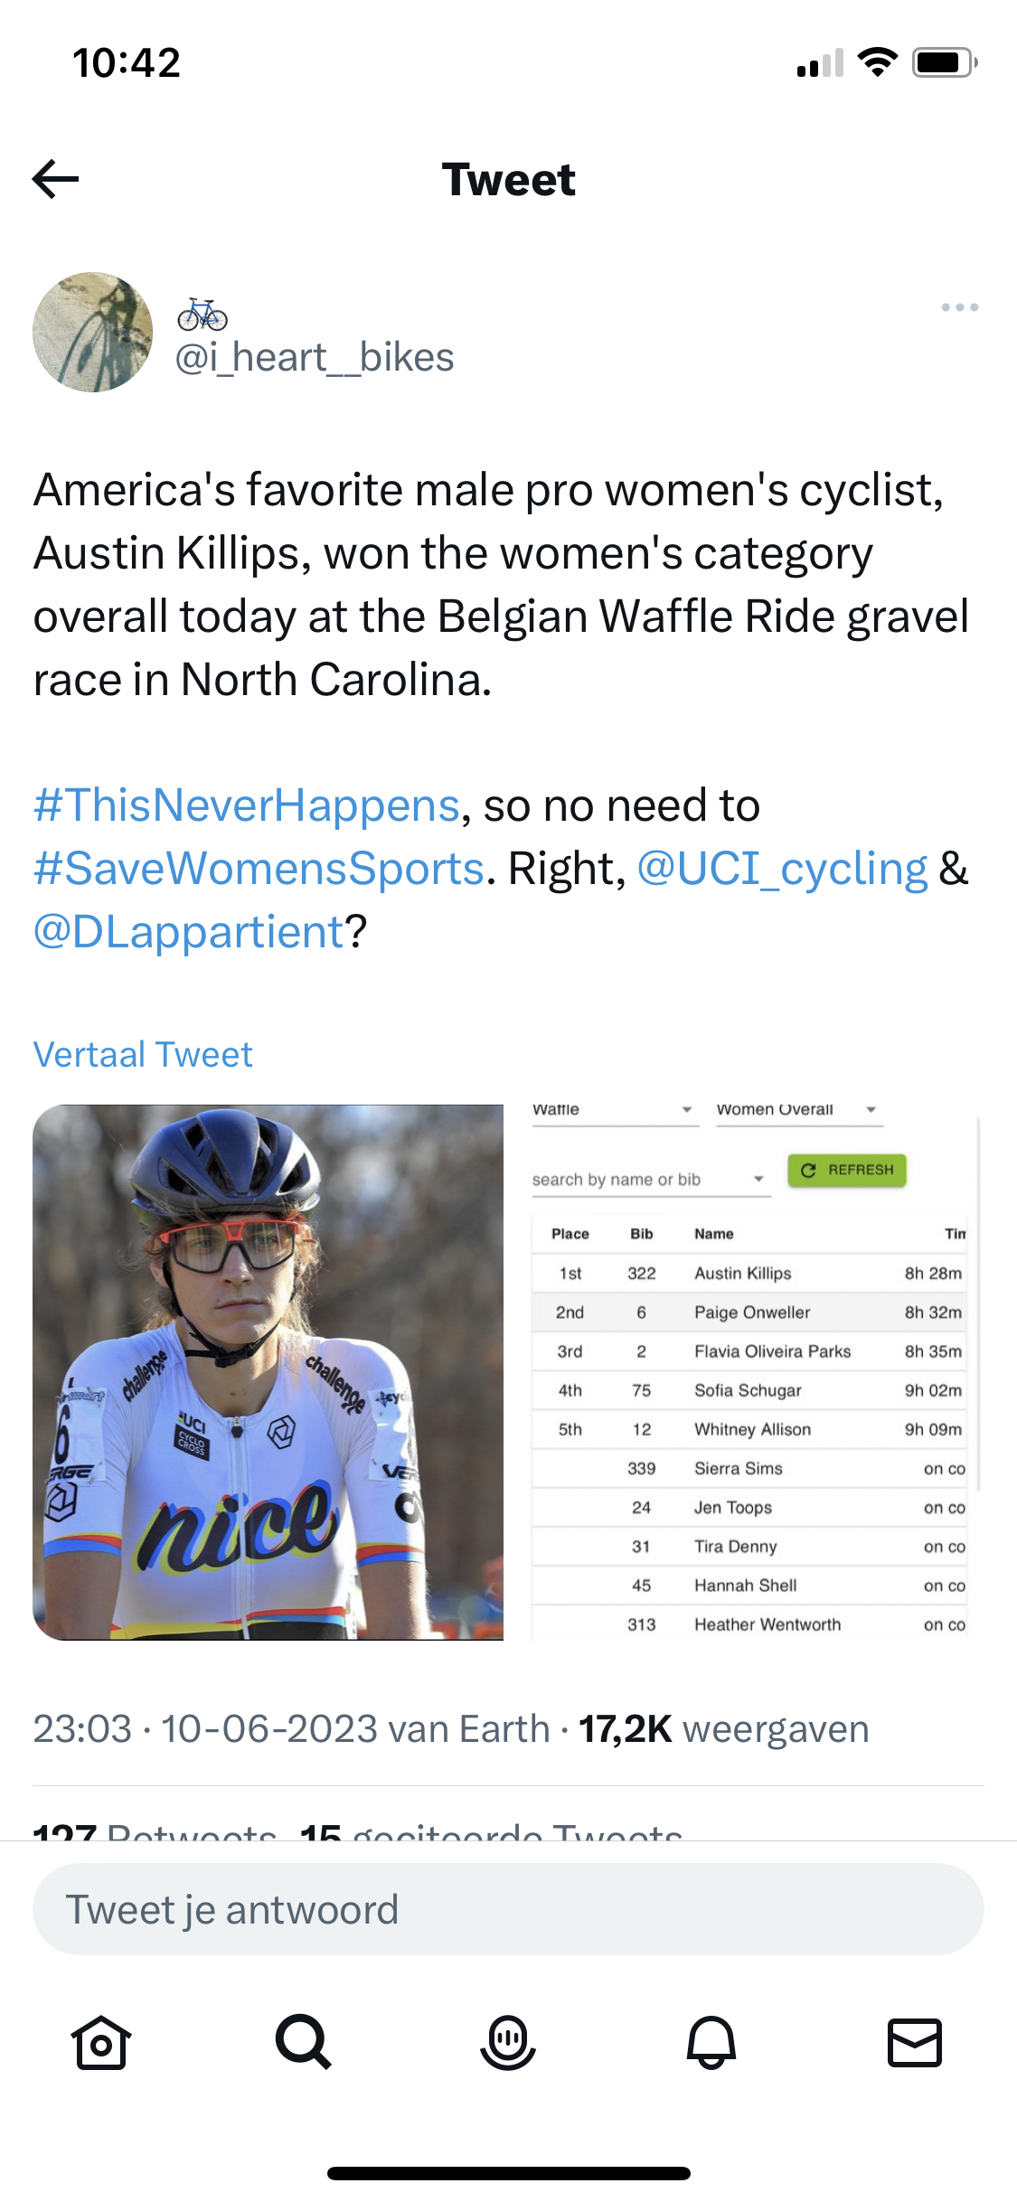The image size is (1017, 2202).
Task: Tap the Vertaal Tweet translate link
Action: (143, 1055)
